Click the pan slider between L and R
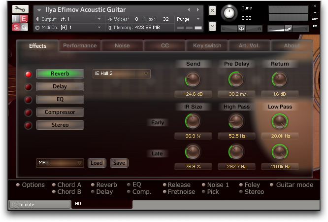 (242, 29)
